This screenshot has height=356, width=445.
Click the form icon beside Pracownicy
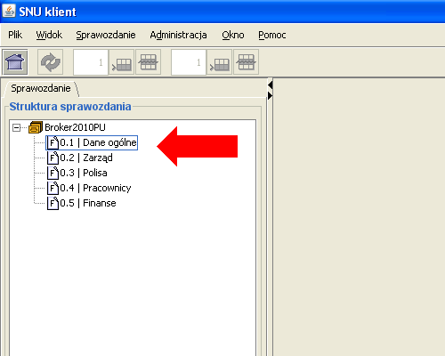pos(53,188)
